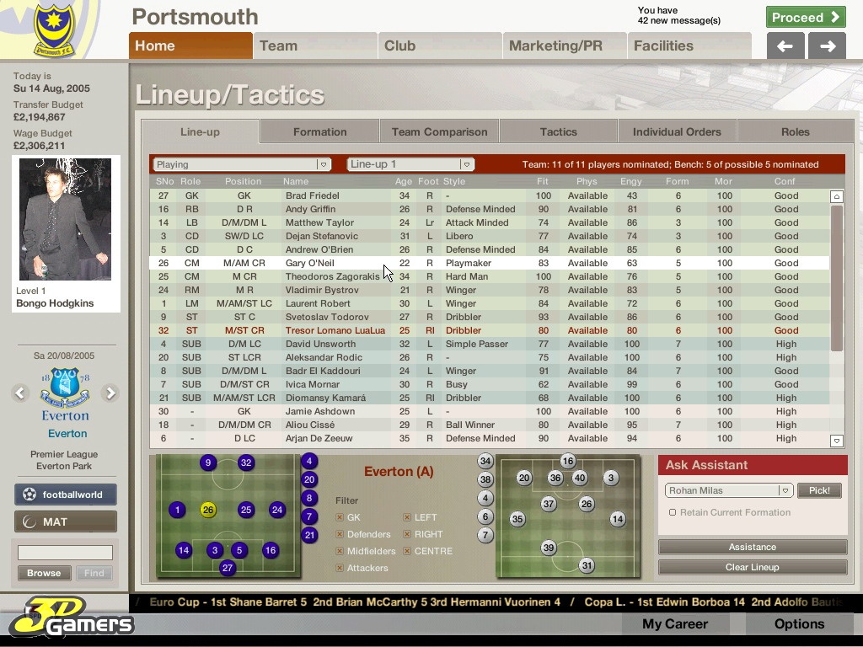Click opponent player 31 on Everton pitch
Viewport: 863px width, 647px height.
(x=587, y=566)
